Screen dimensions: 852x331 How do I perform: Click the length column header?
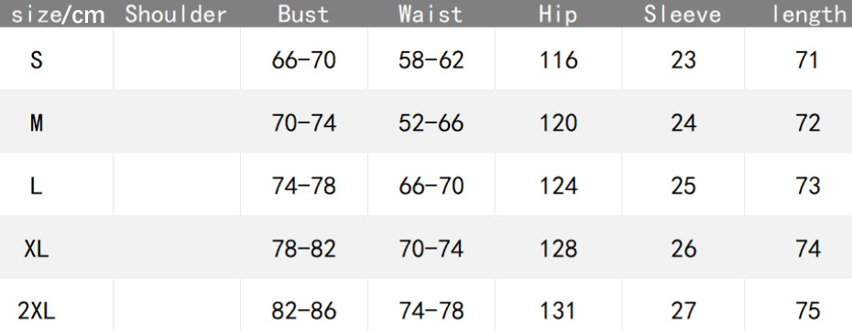pyautogui.click(x=809, y=15)
